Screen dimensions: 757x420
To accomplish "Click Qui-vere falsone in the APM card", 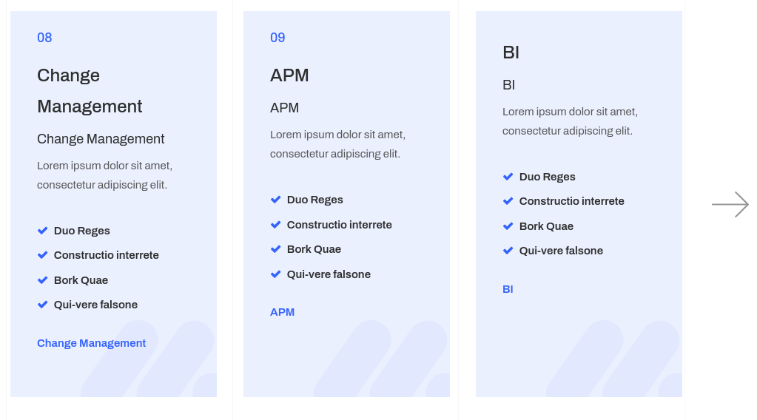I will 329,274.
